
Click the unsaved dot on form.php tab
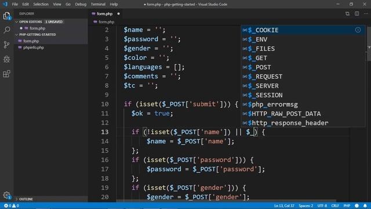click(118, 14)
